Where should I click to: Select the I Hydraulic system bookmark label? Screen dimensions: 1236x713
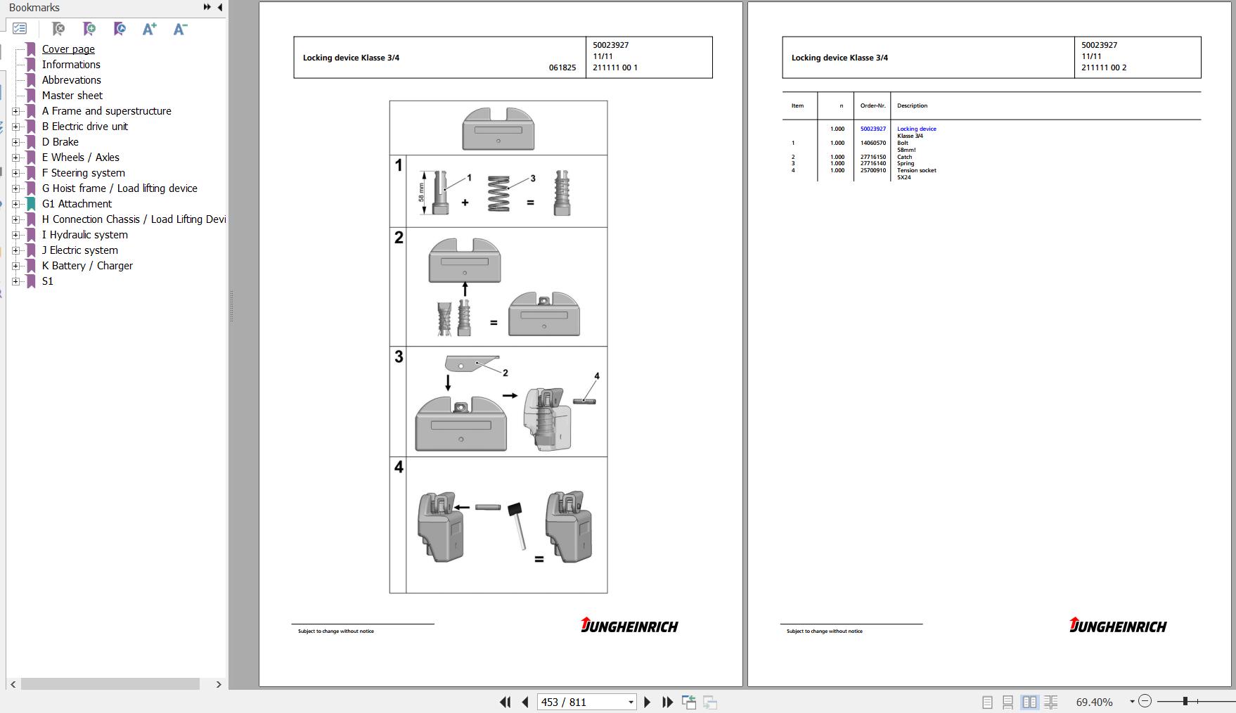coord(84,235)
